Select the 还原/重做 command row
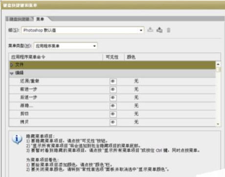The height and width of the screenshot is (177, 225). 112,81
